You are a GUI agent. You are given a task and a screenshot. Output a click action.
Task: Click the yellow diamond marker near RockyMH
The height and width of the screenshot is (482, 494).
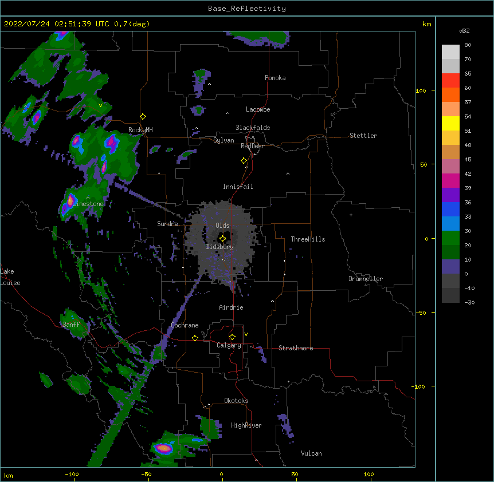tap(143, 116)
